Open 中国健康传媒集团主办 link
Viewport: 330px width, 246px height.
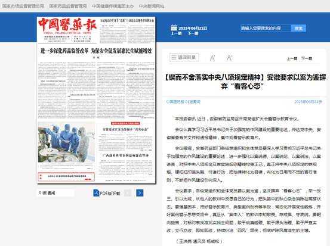click(x=113, y=6)
